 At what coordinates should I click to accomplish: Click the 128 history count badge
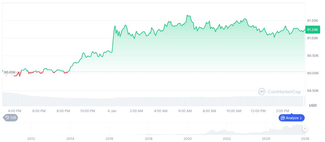(13, 118)
